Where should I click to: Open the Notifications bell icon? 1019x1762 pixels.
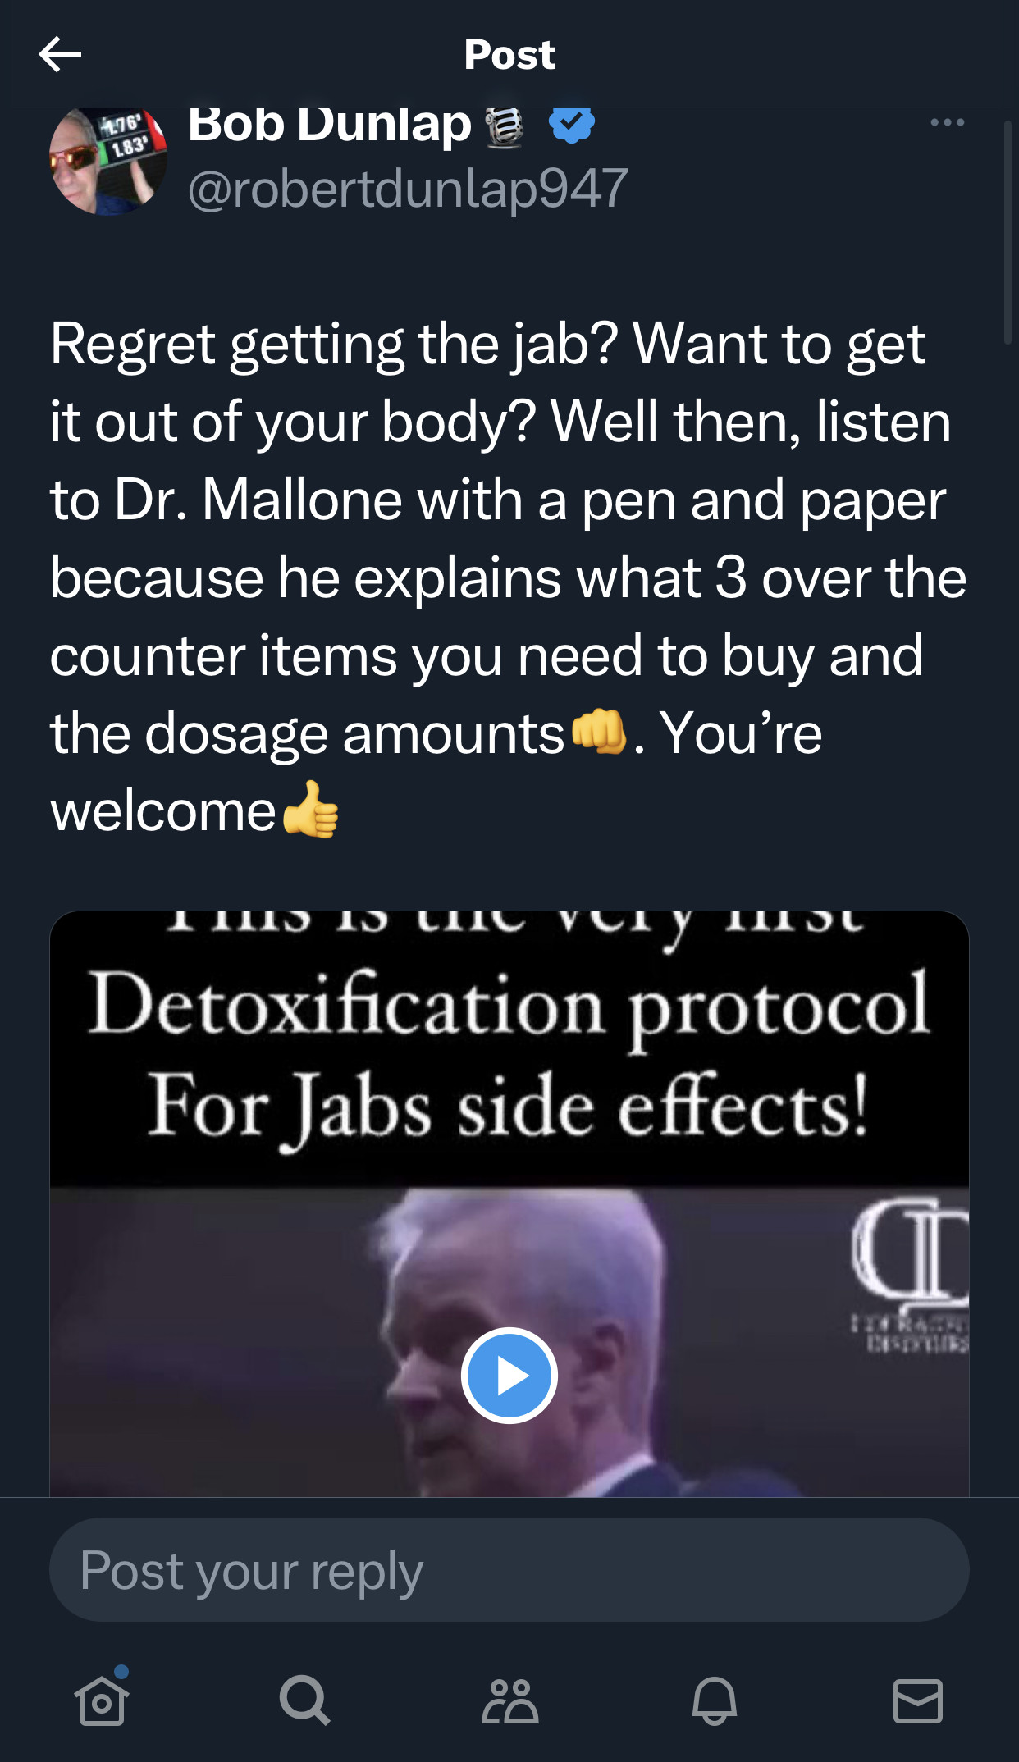click(714, 1700)
